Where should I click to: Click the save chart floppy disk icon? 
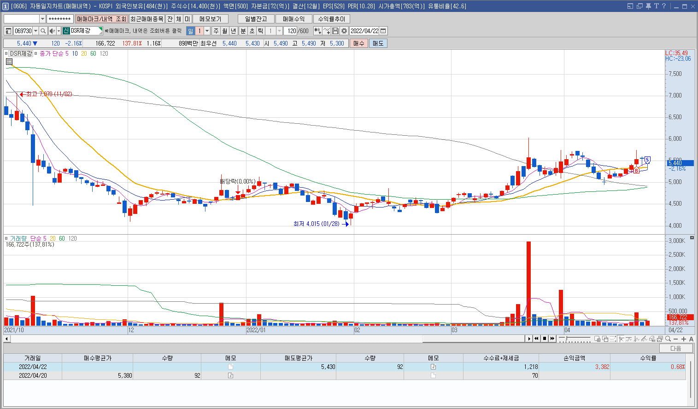click(x=335, y=31)
